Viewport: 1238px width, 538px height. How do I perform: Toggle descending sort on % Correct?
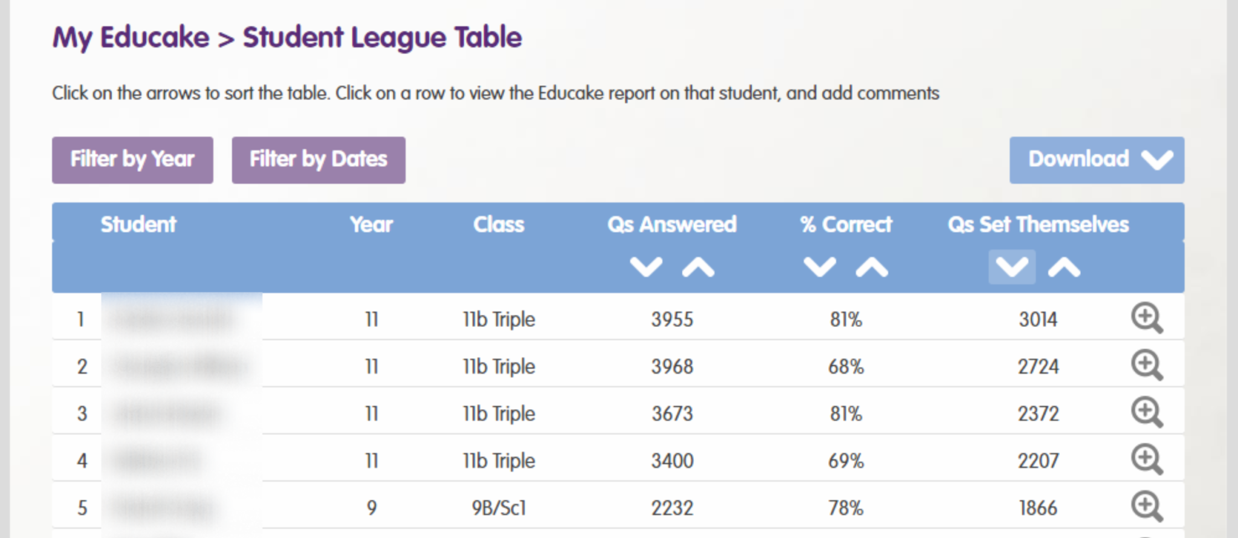point(818,266)
